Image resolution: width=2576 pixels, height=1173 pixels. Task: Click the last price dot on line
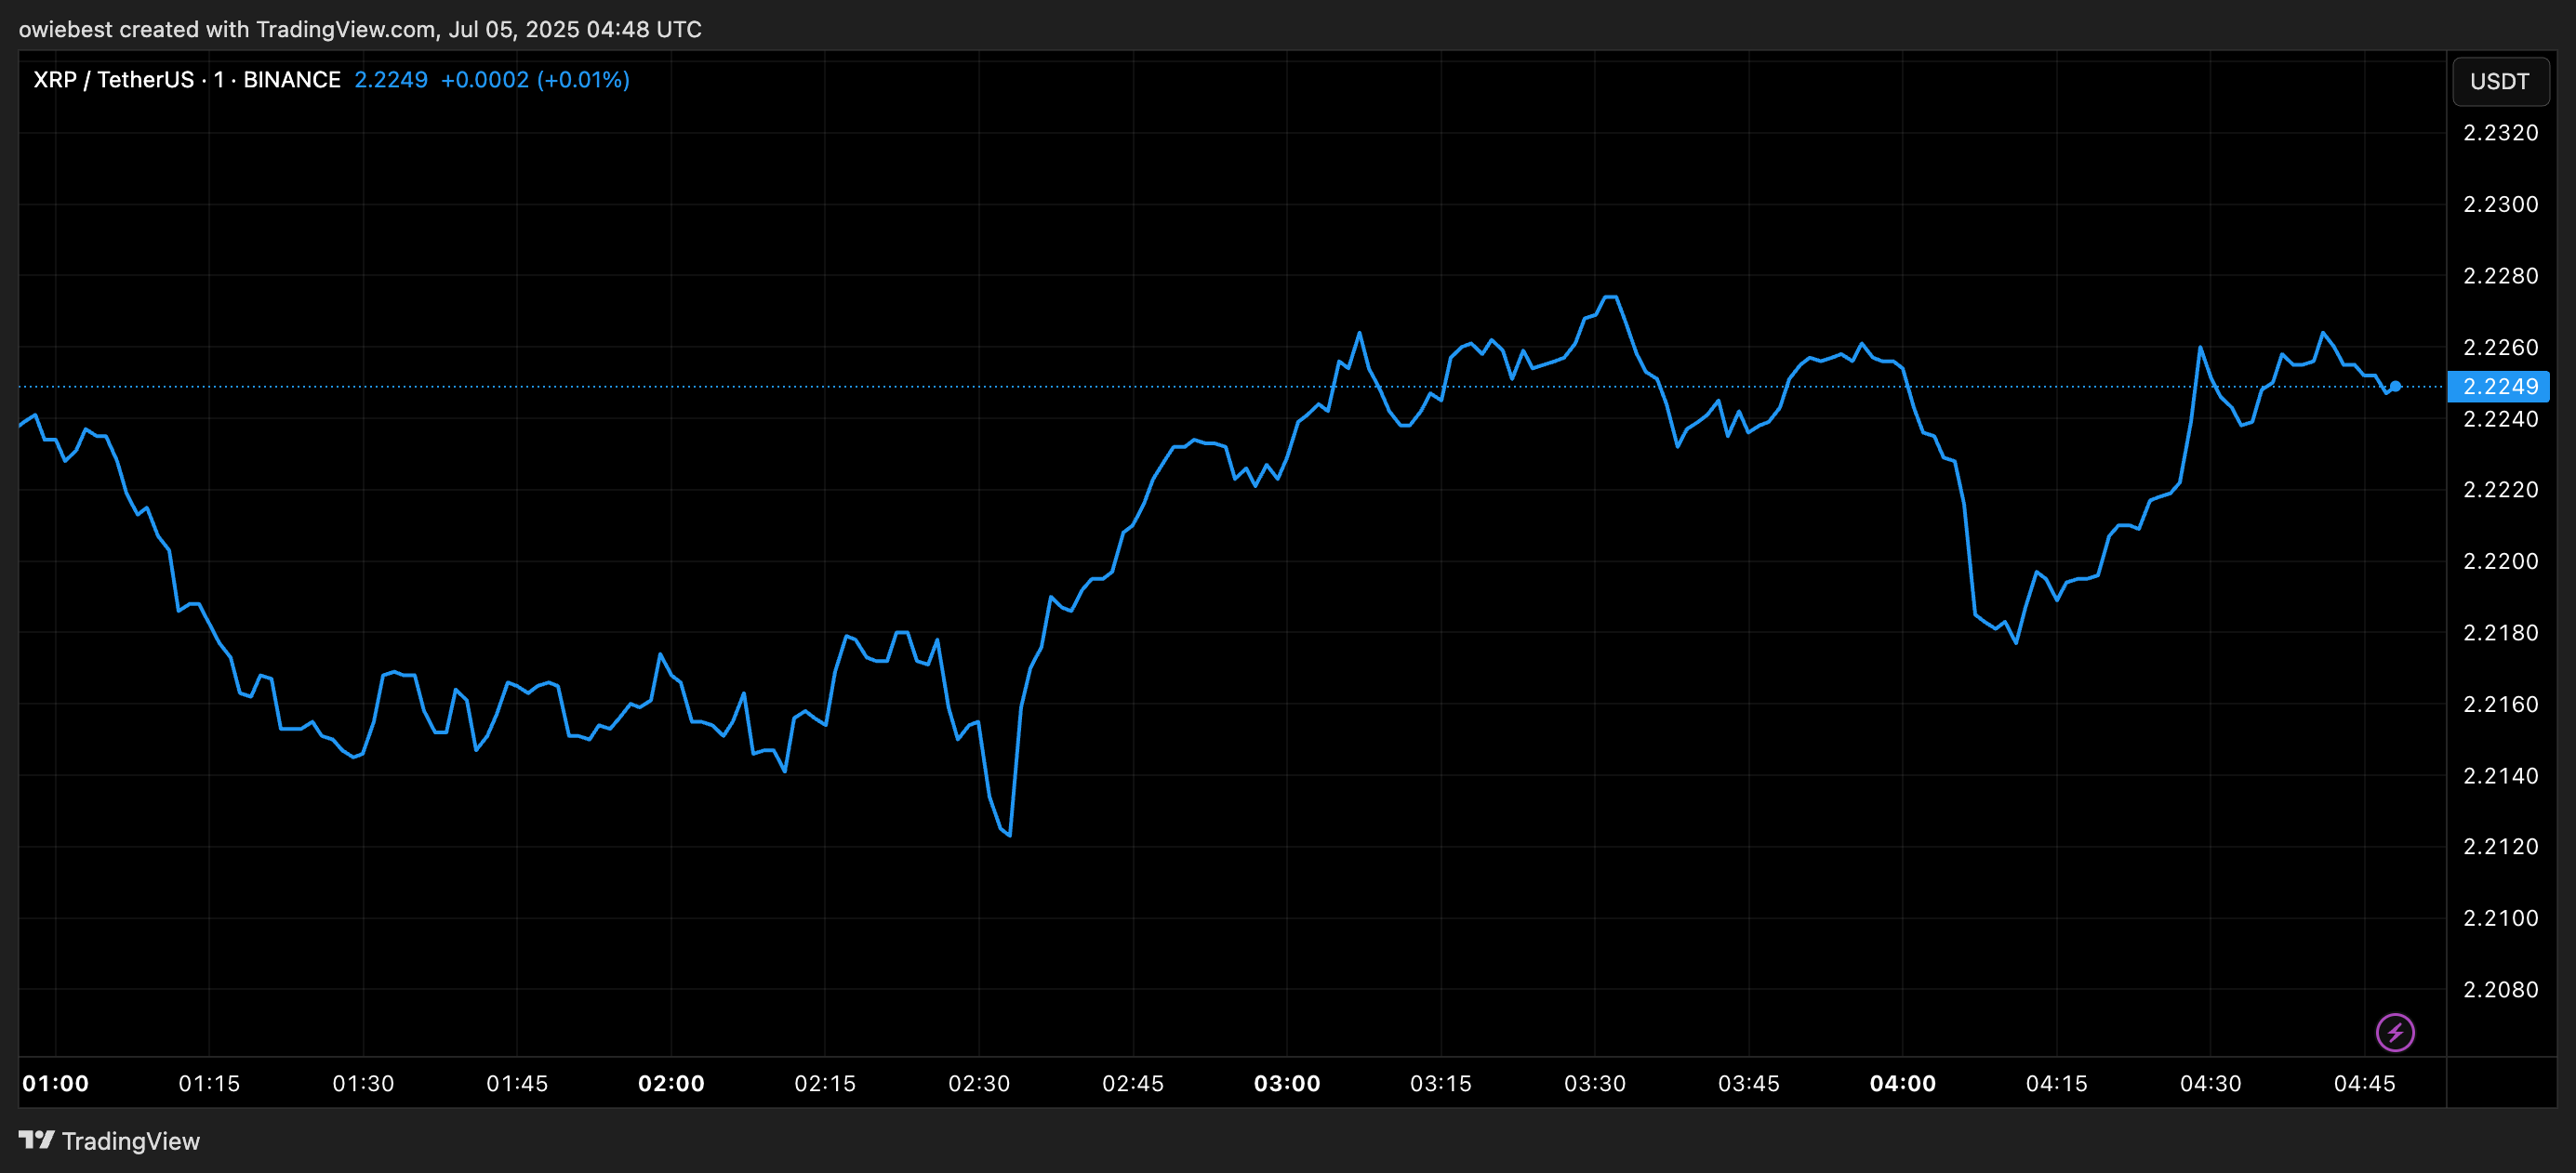pos(2395,387)
